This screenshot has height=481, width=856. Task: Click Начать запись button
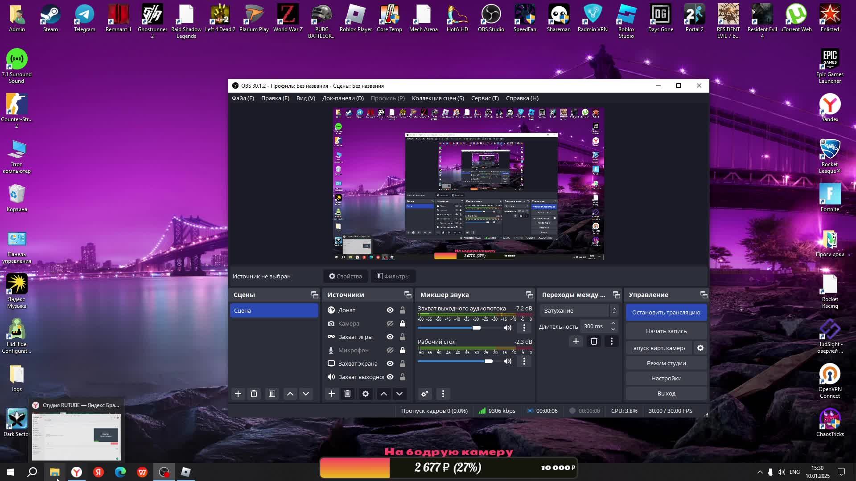pyautogui.click(x=666, y=330)
